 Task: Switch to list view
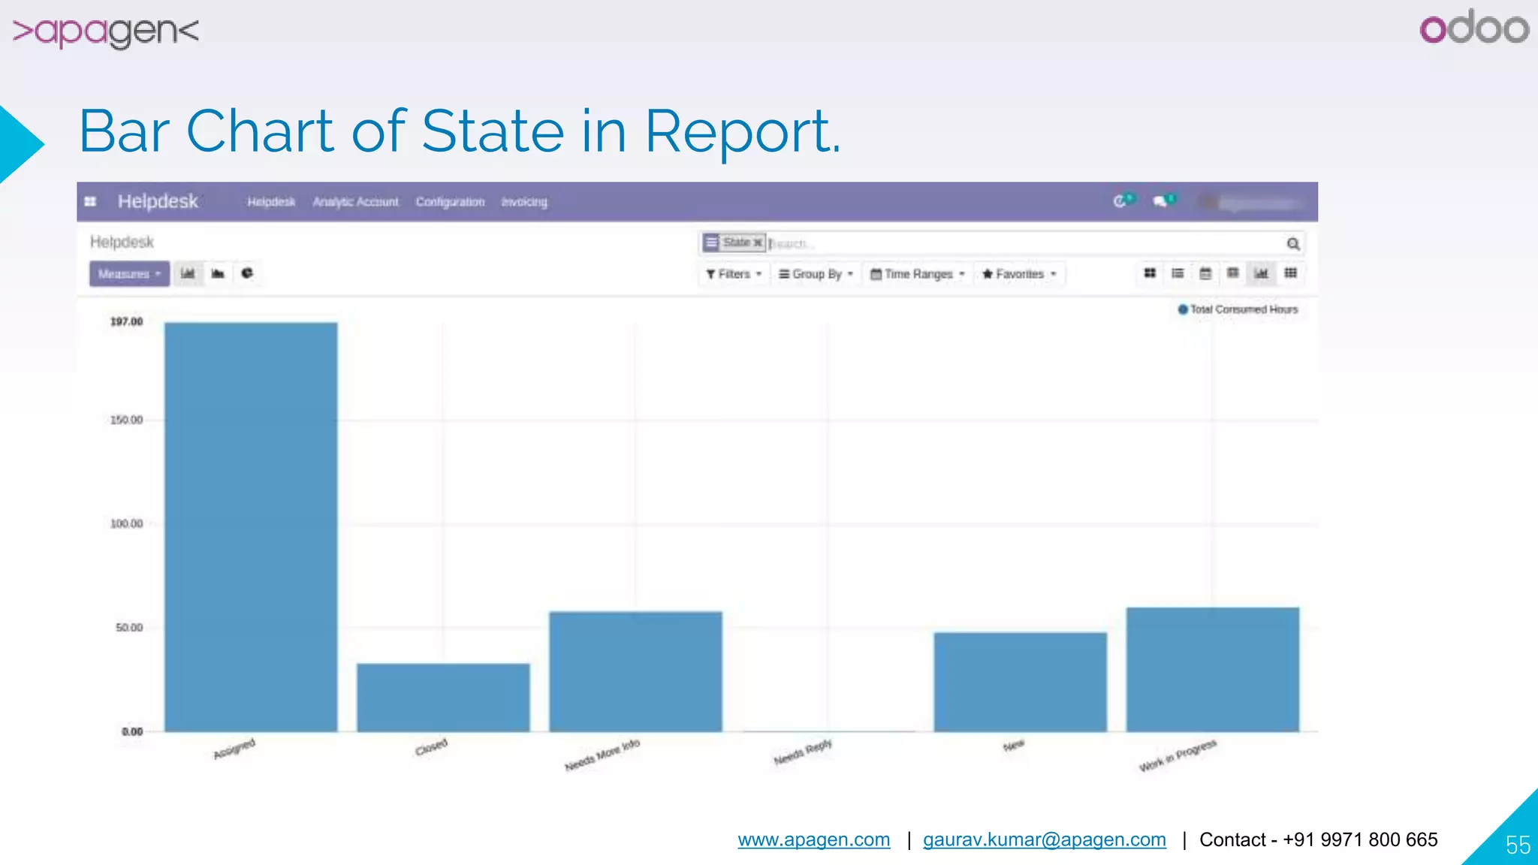pos(1178,273)
